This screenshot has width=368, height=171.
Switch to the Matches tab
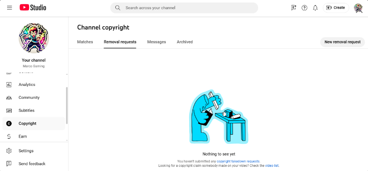click(x=85, y=42)
